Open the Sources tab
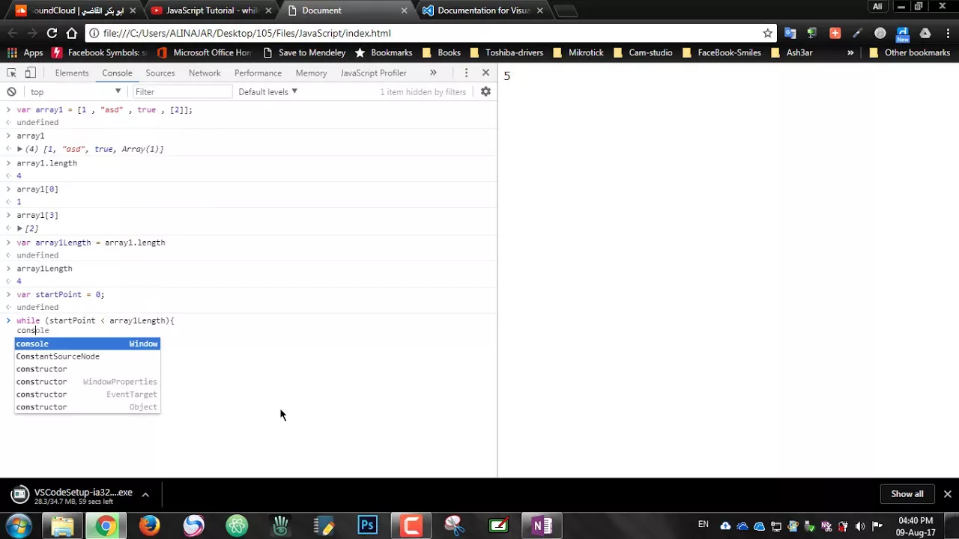 tap(160, 73)
